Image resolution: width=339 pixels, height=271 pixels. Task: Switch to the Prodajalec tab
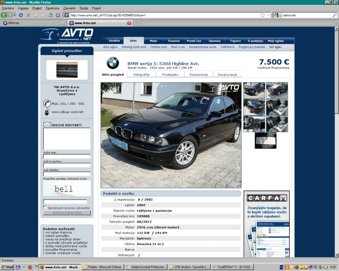(170, 75)
